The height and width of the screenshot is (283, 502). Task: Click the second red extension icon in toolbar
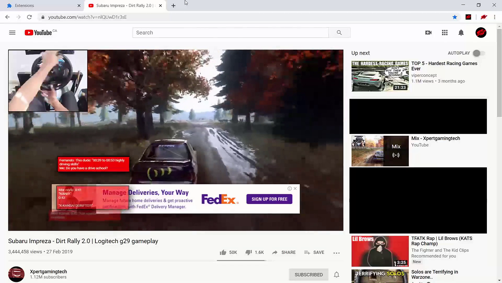point(484,17)
